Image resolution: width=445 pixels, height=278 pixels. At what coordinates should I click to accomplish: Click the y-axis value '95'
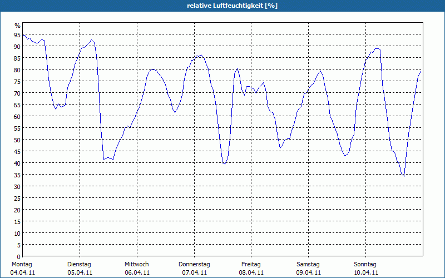click(17, 35)
